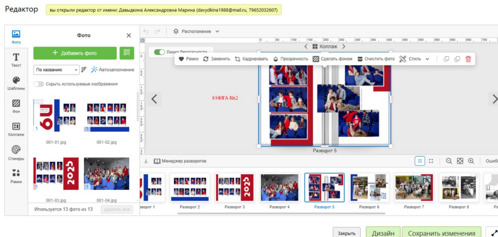Open the По названию sort dropdown

pyautogui.click(x=56, y=70)
